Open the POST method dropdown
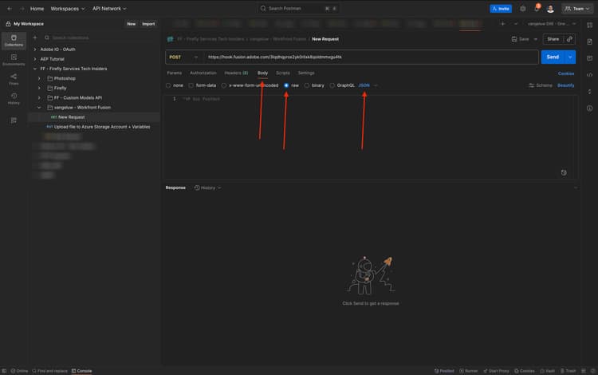The image size is (598, 375). (x=184, y=57)
